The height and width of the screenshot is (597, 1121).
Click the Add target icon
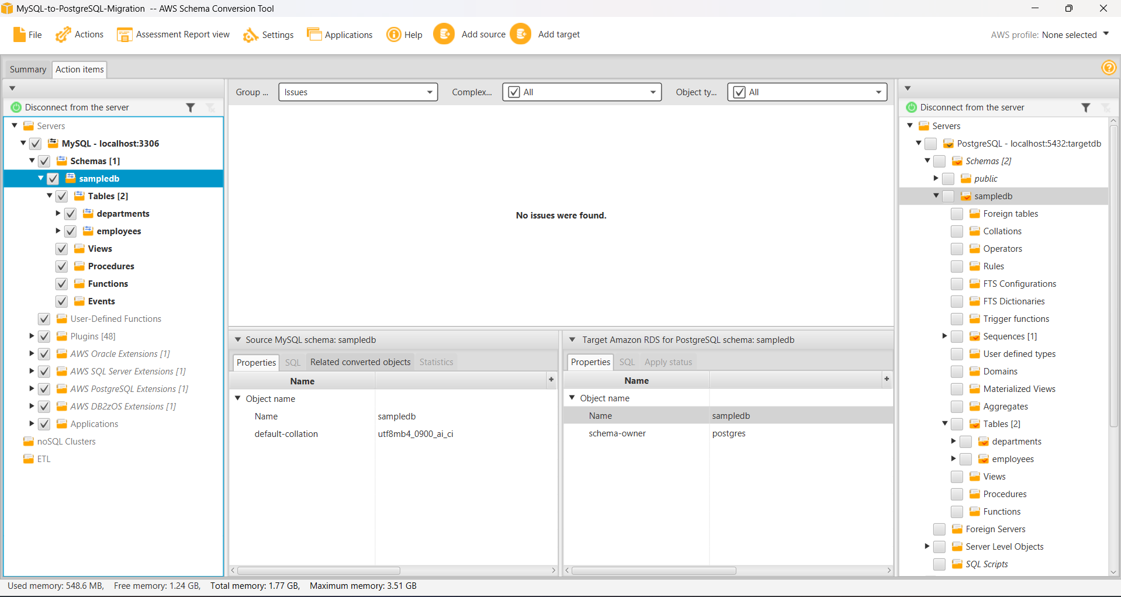pyautogui.click(x=521, y=34)
